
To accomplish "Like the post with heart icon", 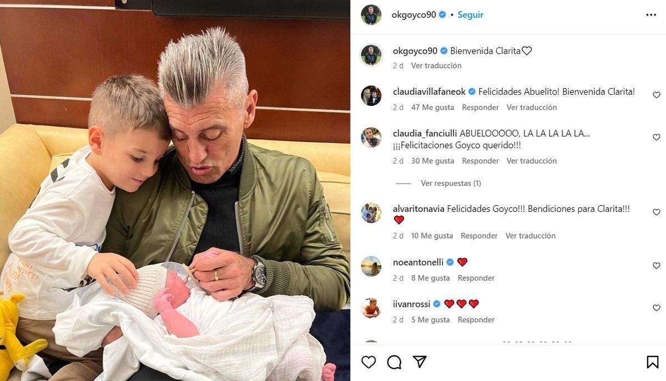I will 369,362.
